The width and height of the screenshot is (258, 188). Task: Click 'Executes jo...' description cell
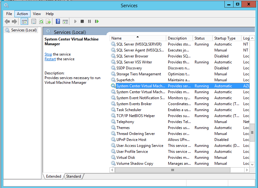point(178,50)
